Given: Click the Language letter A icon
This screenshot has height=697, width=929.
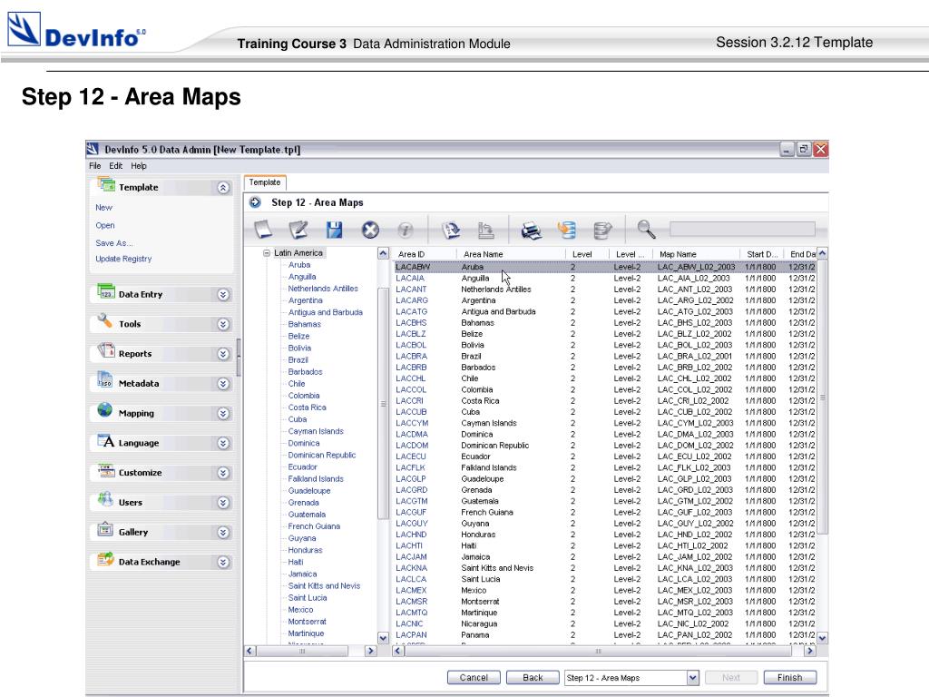Looking at the screenshot, I should tap(105, 440).
